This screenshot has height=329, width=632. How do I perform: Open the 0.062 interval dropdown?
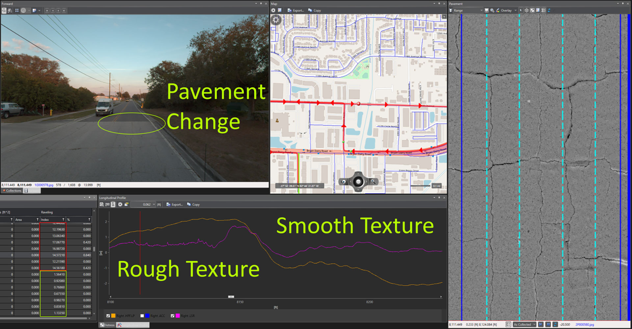(x=154, y=204)
